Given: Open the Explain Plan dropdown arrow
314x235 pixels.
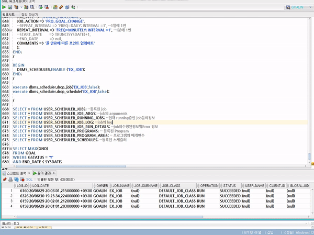Looking at the screenshot, I should 21,7.
